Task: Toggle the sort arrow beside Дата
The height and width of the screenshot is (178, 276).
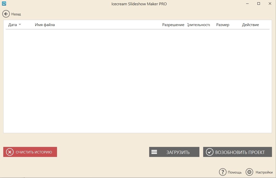Action: 20,24
